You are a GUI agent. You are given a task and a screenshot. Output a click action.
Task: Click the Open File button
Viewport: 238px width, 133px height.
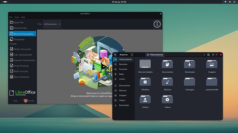(x=17, y=22)
